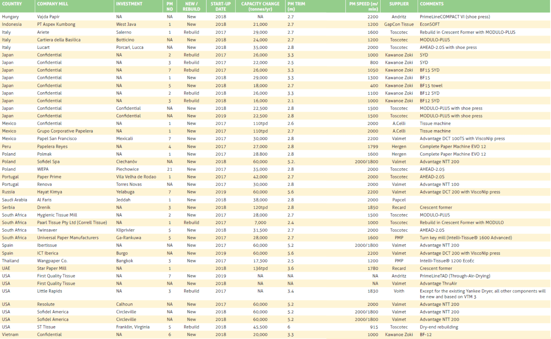Select the Papelera Reyes cell
This screenshot has height=339, width=551.
pyautogui.click(x=52, y=146)
